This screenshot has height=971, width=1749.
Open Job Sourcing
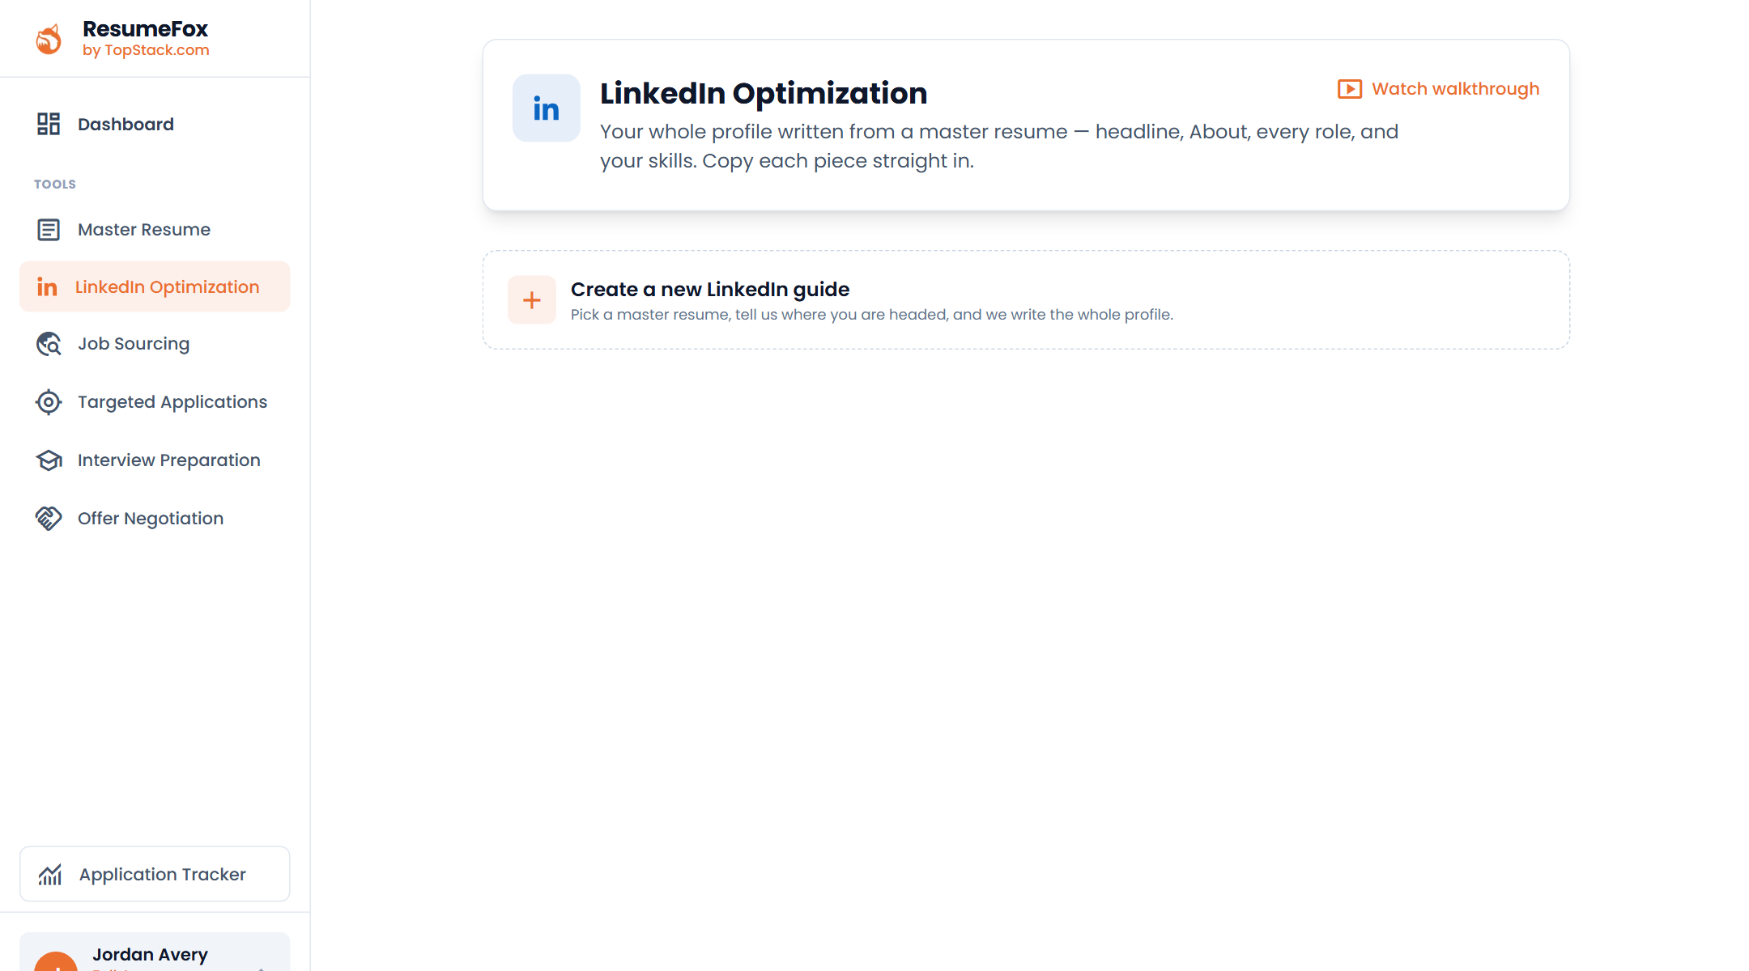[x=155, y=344]
